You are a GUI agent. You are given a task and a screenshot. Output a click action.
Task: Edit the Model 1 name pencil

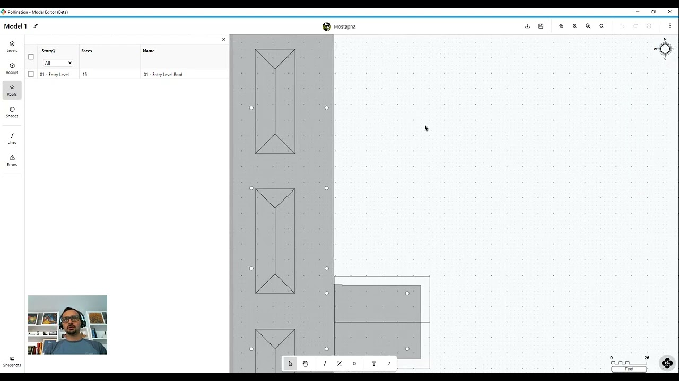[36, 26]
